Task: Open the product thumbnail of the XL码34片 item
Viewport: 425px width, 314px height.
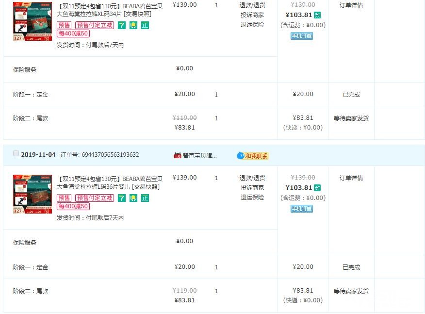Action: tap(32, 21)
